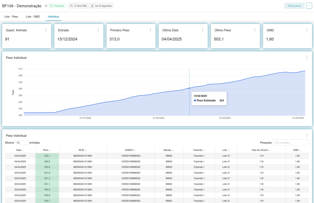This screenshot has width=314, height=203.
Task: Click inside the Pesquisar search field
Action: 290,142
